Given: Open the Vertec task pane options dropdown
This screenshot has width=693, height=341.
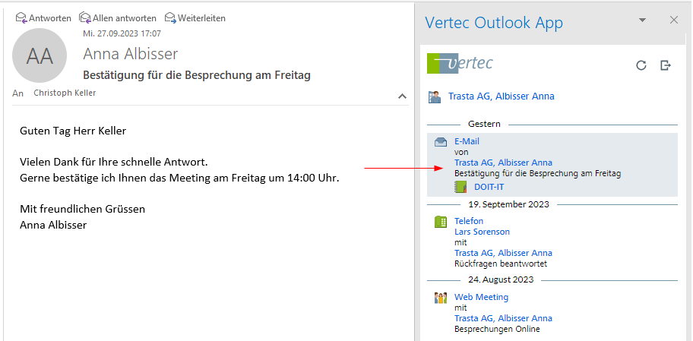Looking at the screenshot, I should (x=642, y=21).
